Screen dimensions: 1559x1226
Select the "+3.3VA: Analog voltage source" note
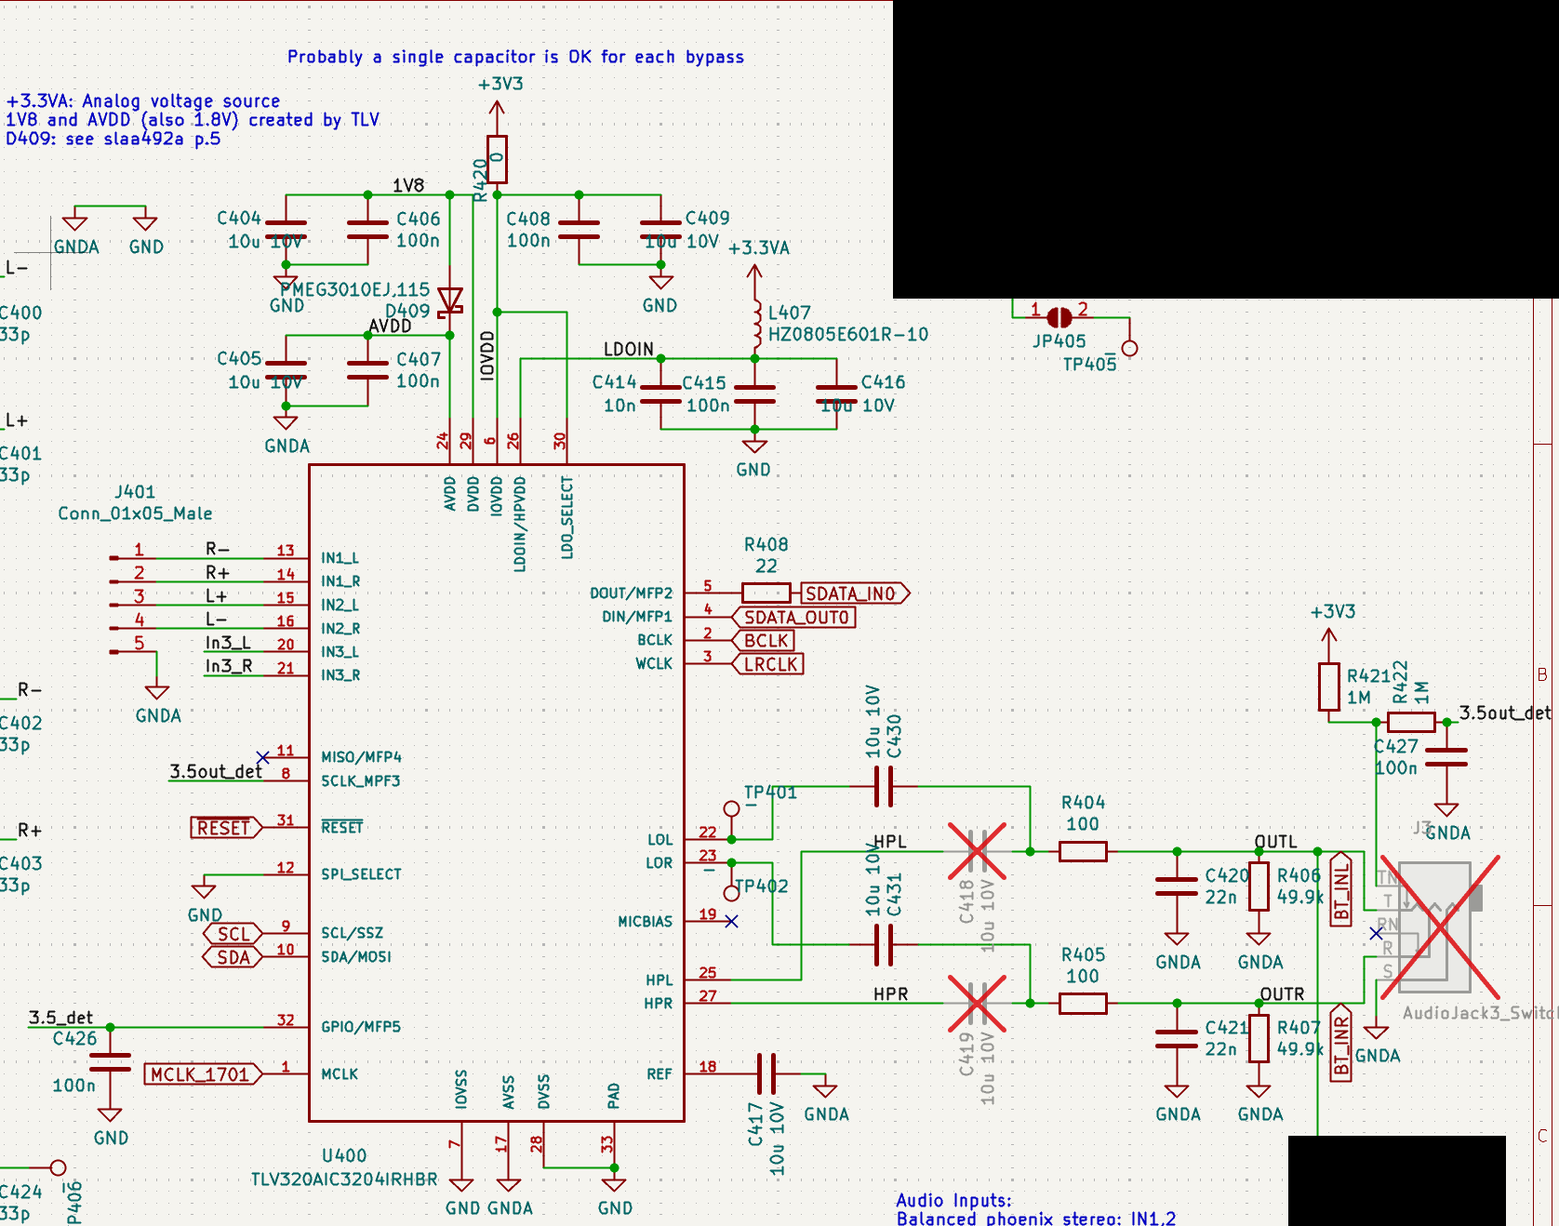click(x=143, y=100)
